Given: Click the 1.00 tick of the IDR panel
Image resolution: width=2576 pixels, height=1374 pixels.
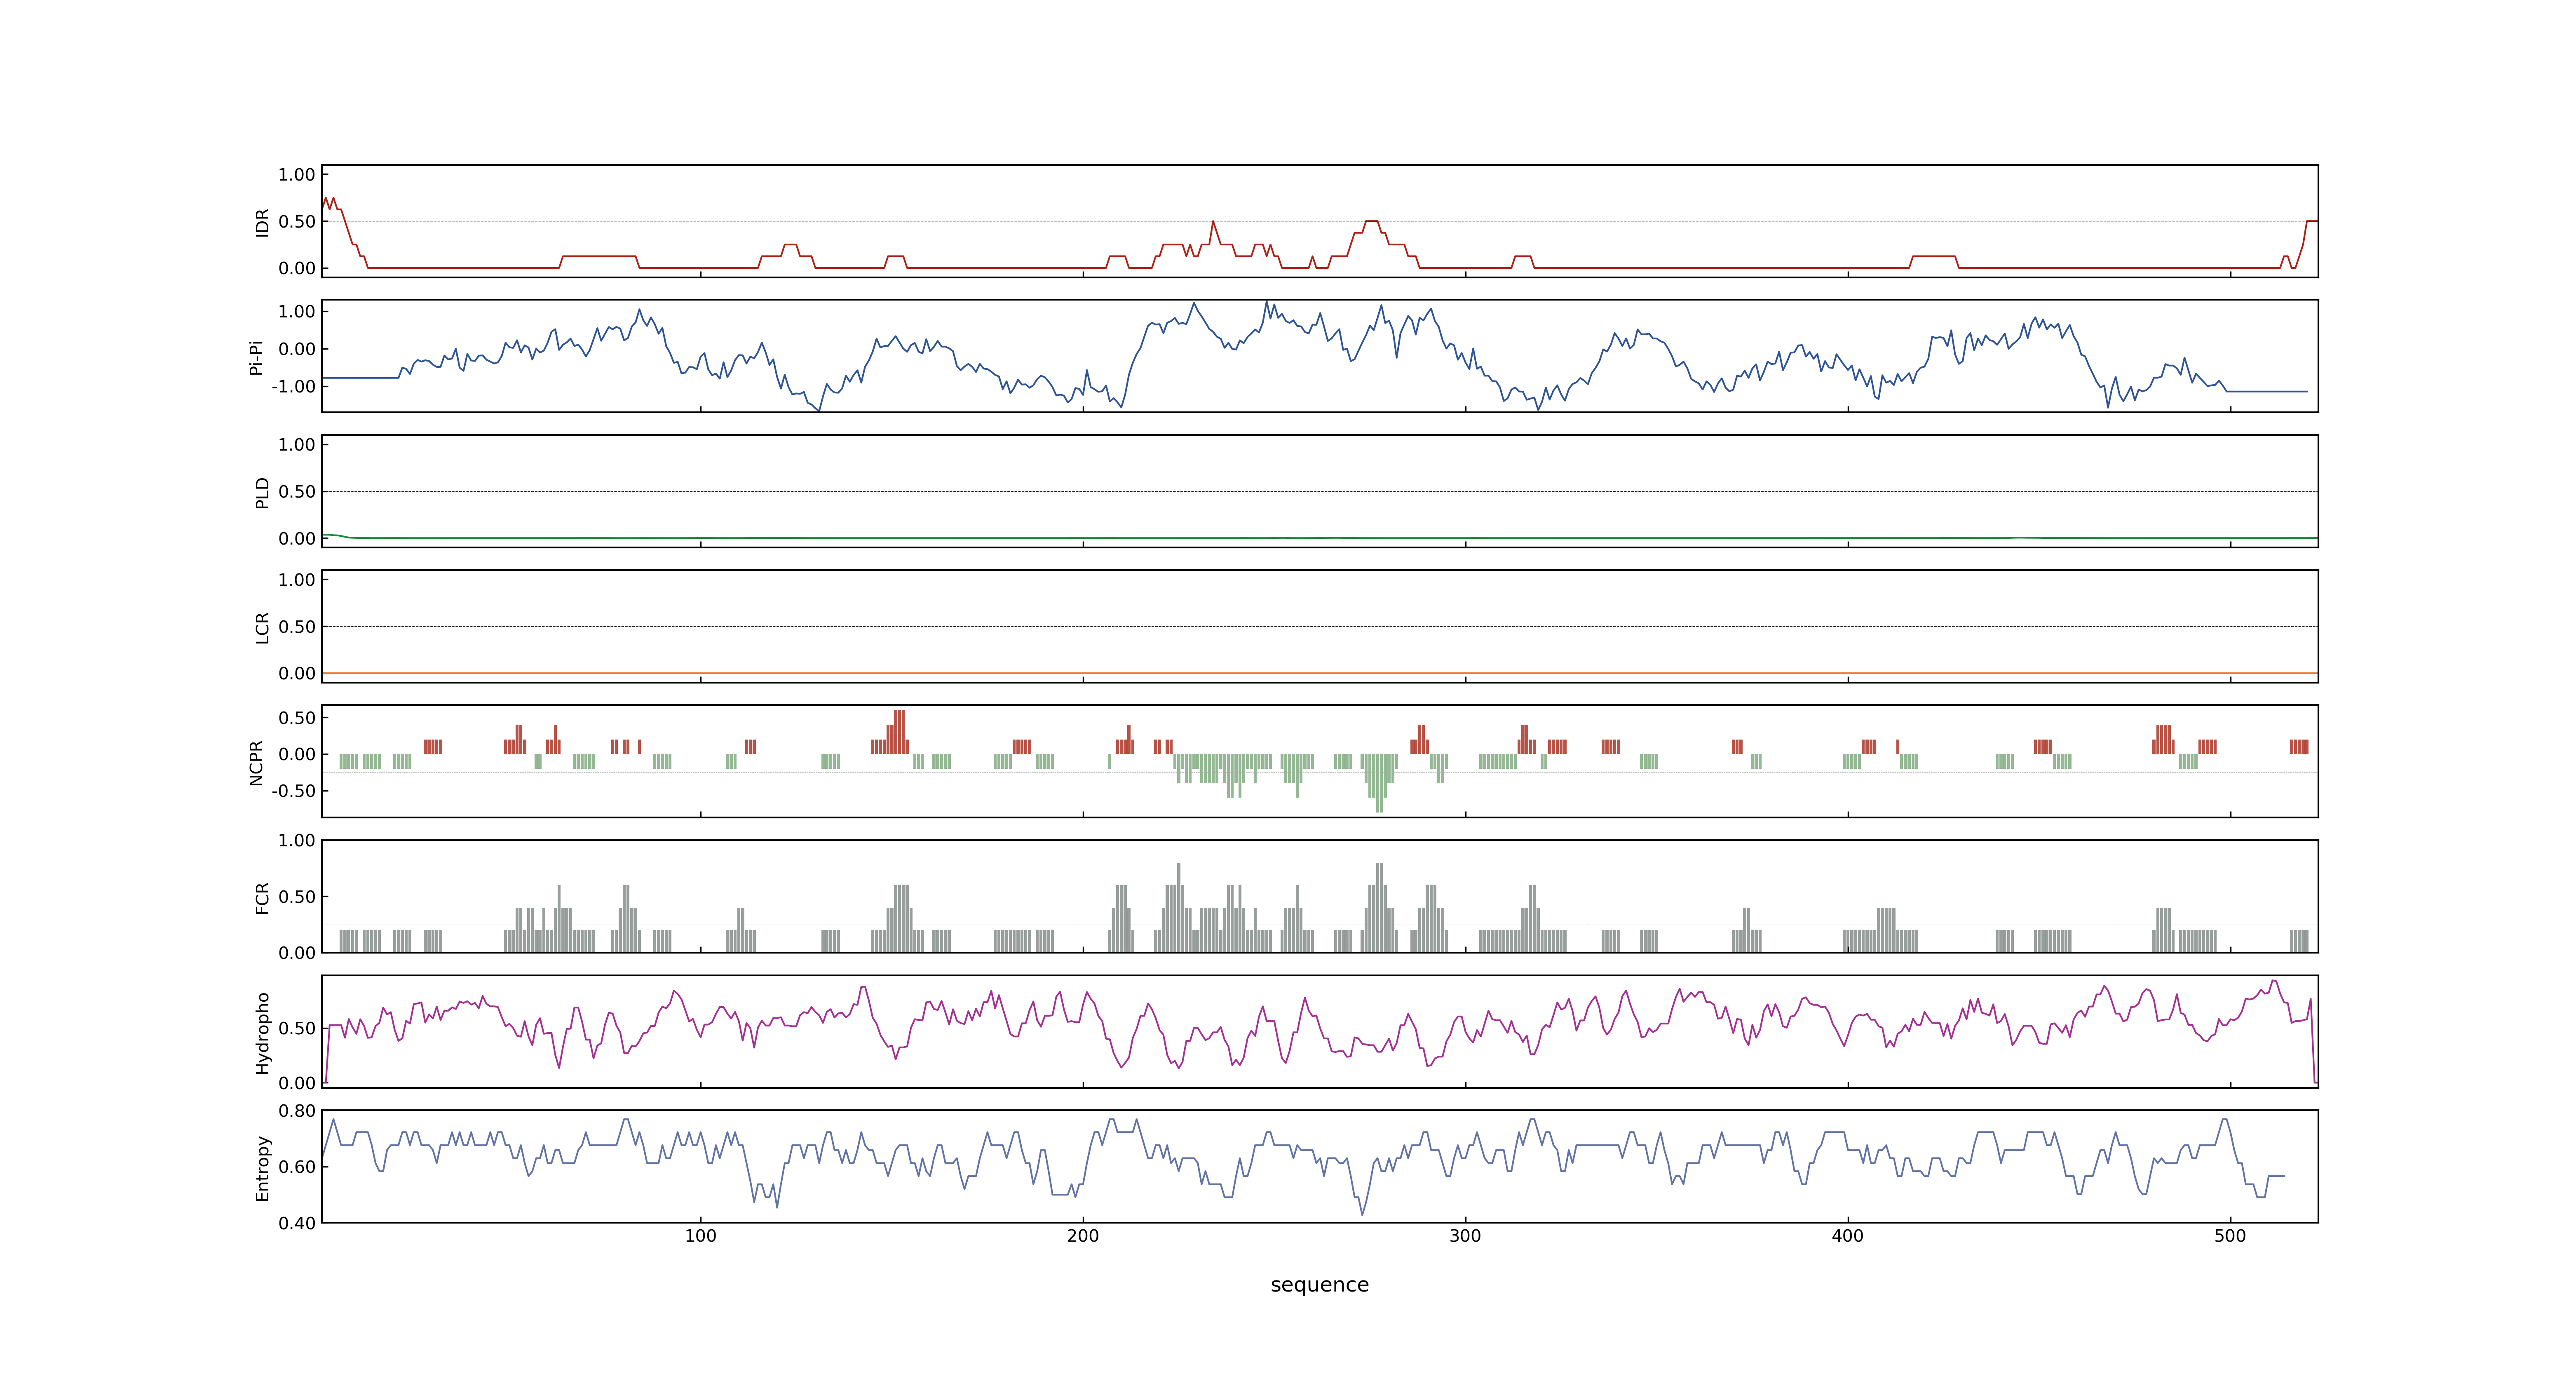Looking at the screenshot, I should pyautogui.click(x=297, y=175).
